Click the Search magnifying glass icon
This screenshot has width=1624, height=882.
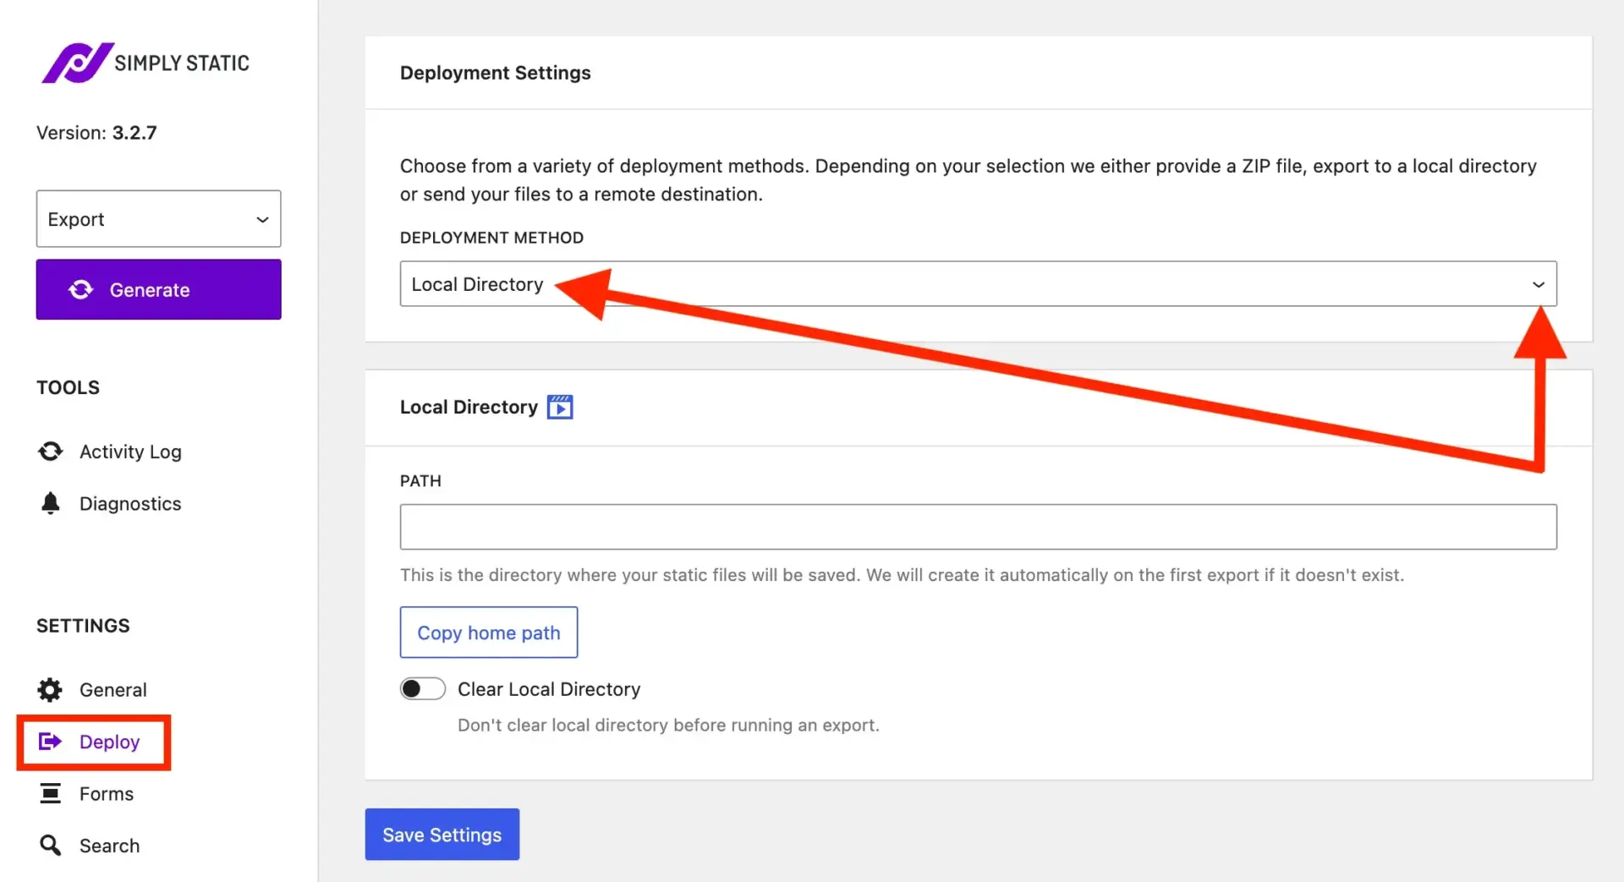pos(51,846)
